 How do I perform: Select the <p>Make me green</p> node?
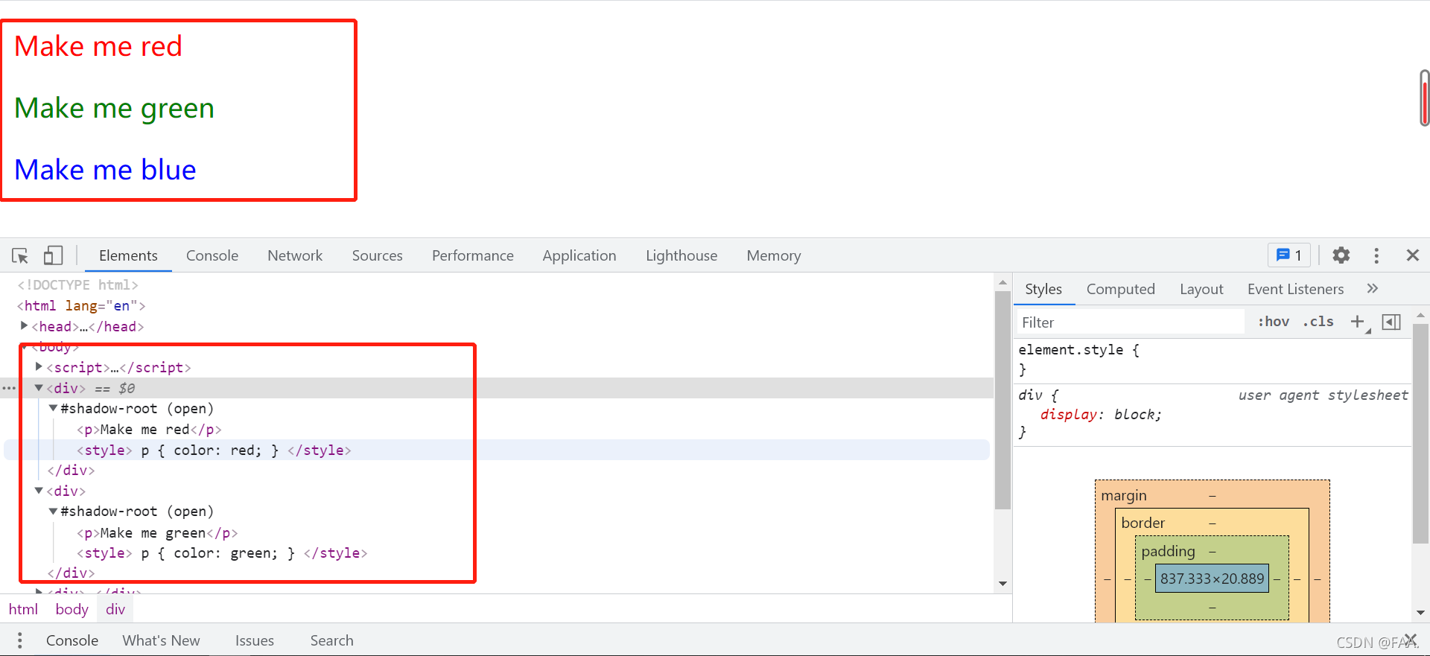pyautogui.click(x=157, y=532)
